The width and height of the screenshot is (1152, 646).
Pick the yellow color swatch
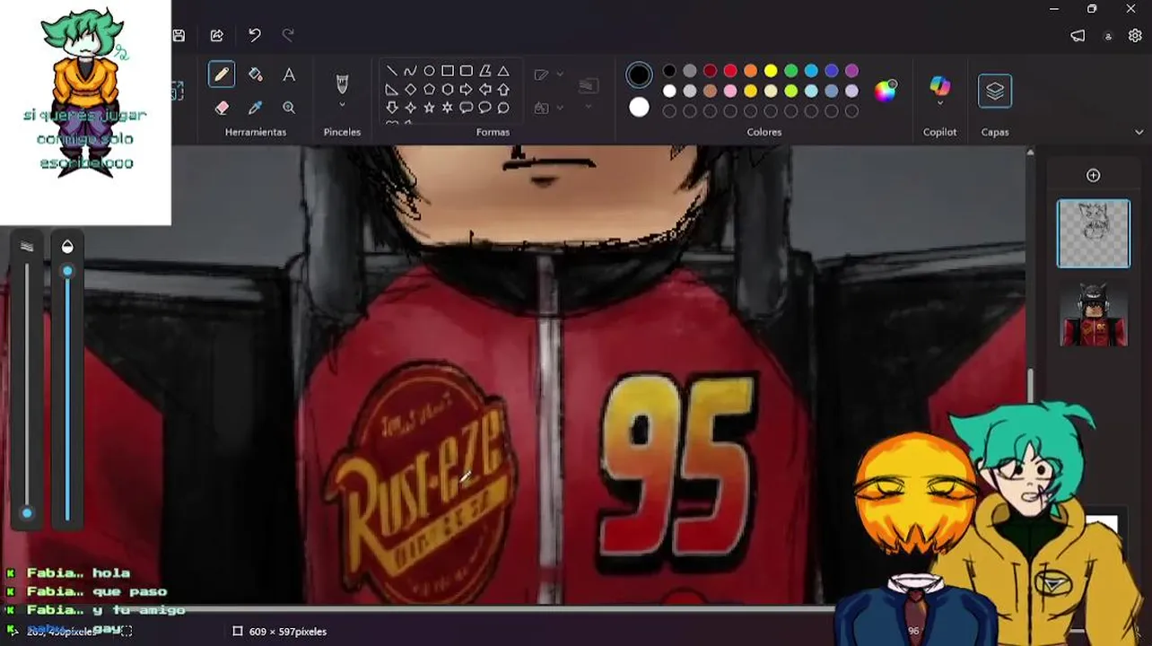[771, 71]
